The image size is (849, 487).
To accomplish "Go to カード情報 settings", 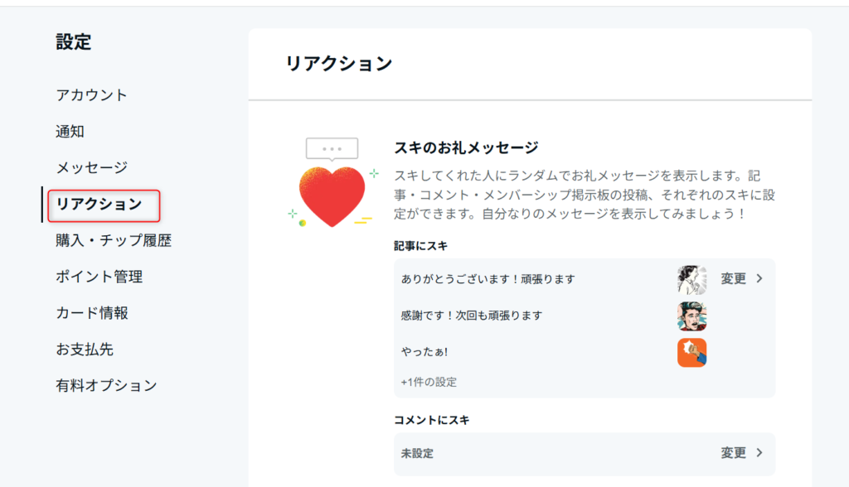I will (92, 313).
